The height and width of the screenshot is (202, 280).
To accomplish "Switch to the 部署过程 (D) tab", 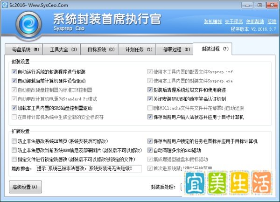I will click(x=175, y=49).
